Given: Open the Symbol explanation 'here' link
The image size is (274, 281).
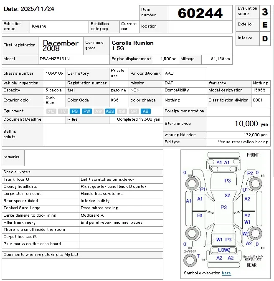Looking at the screenshot, I should pyautogui.click(x=226, y=273).
